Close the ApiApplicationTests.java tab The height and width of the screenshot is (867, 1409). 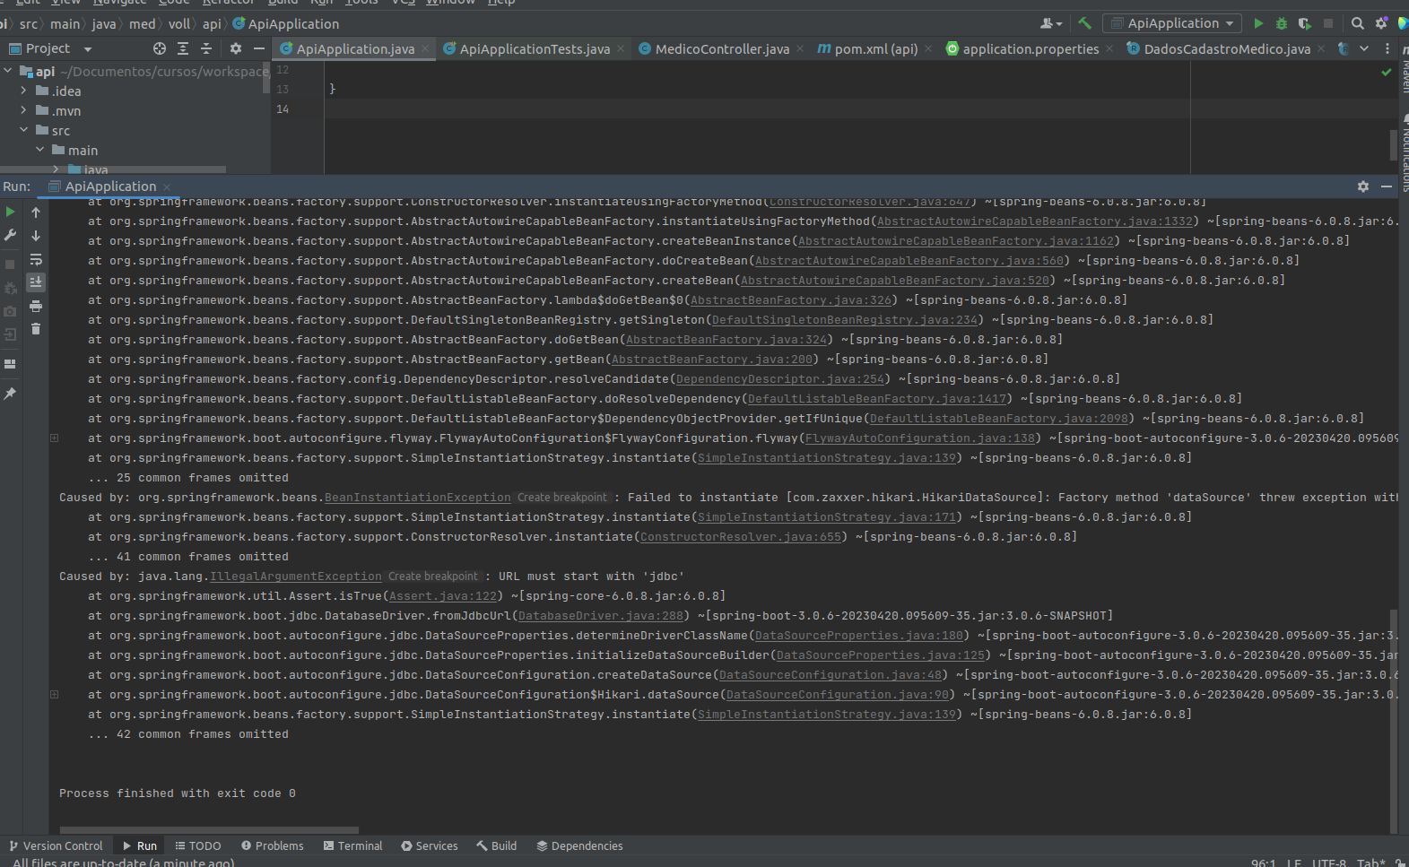(x=621, y=48)
